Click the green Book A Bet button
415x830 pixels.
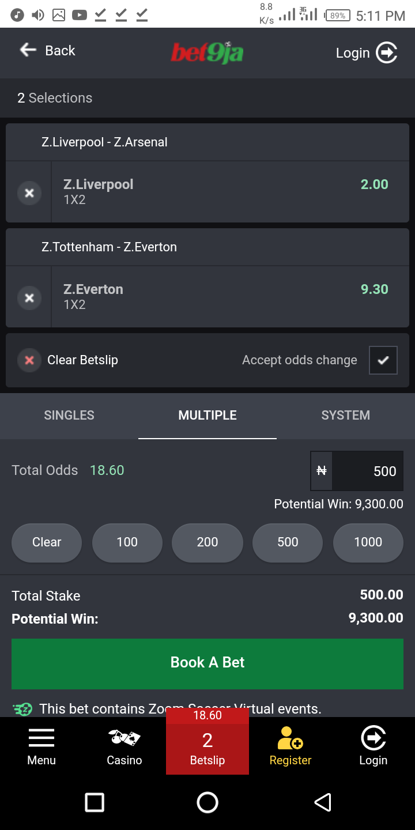coord(207,663)
